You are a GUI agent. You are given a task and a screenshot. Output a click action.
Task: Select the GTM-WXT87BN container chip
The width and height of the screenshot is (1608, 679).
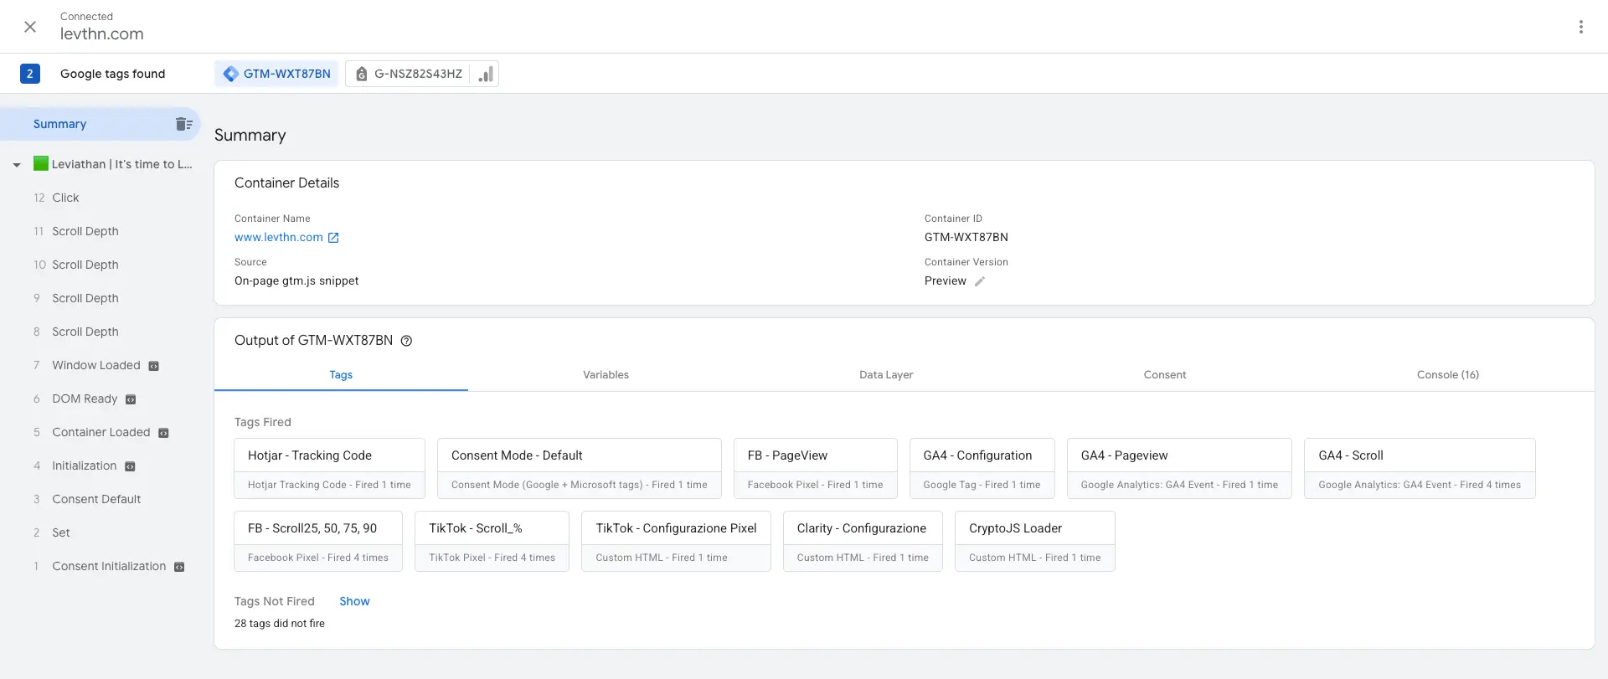pos(276,74)
